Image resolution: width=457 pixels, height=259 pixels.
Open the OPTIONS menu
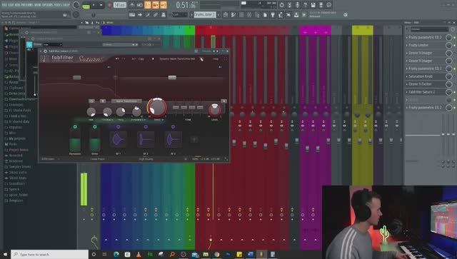click(48, 5)
